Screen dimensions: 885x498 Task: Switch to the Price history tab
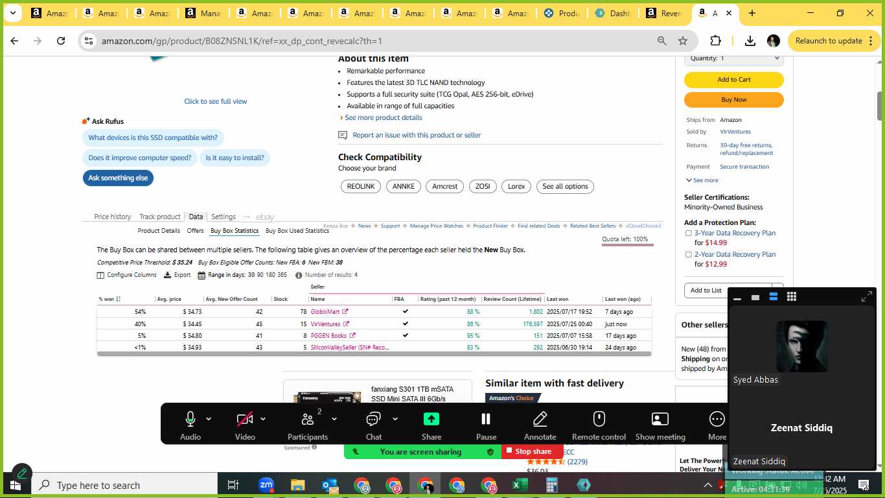point(112,217)
